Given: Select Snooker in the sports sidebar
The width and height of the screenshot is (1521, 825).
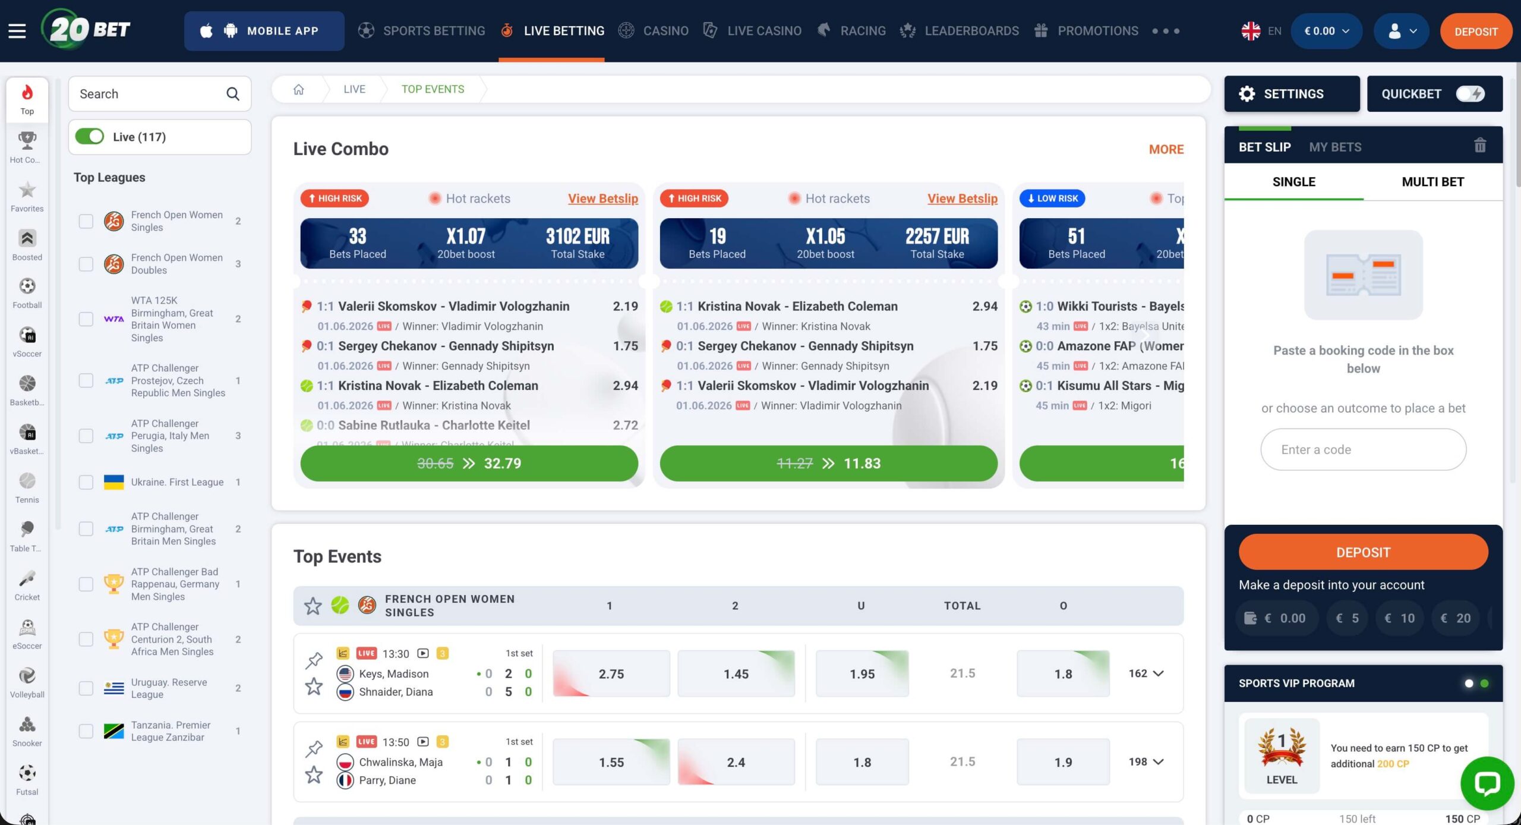Looking at the screenshot, I should (x=27, y=732).
